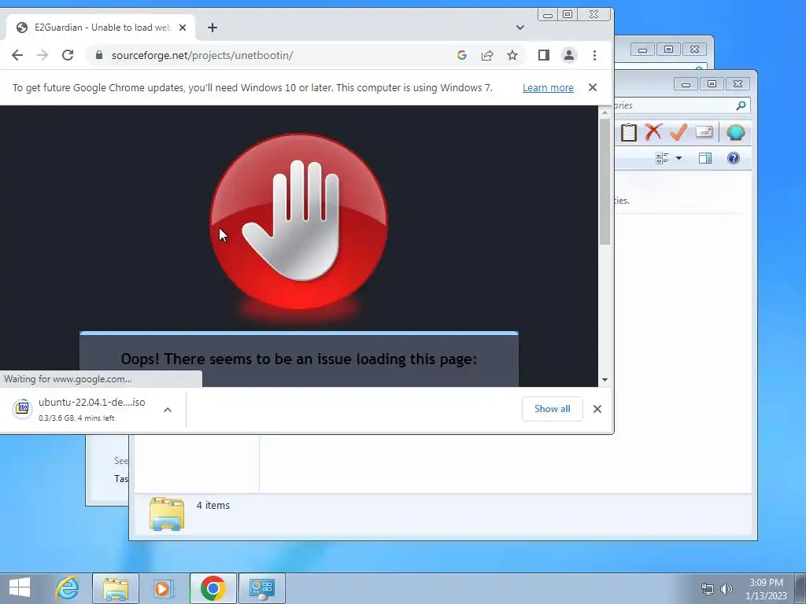
Task: Expand the tab search dropdown chevron
Action: [x=519, y=28]
